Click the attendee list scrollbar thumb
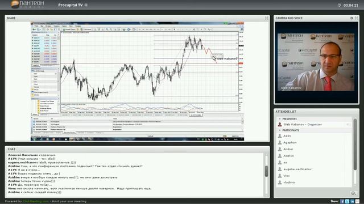Screen dimensions: 364x204 point(355,144)
